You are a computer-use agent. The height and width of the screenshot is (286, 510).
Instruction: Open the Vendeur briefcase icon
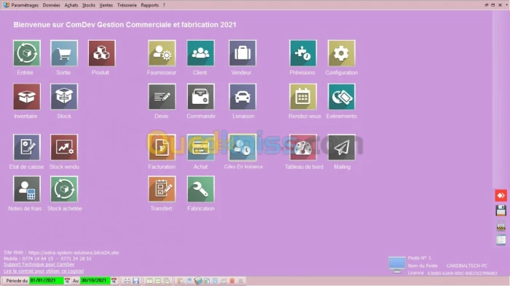pyautogui.click(x=243, y=53)
